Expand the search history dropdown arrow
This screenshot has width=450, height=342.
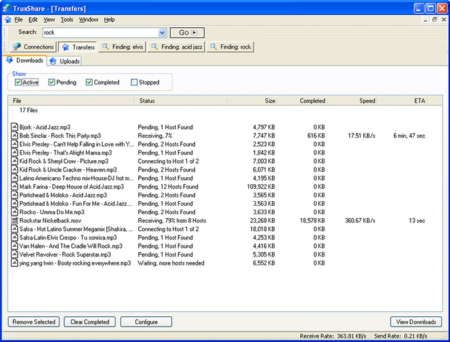162,33
